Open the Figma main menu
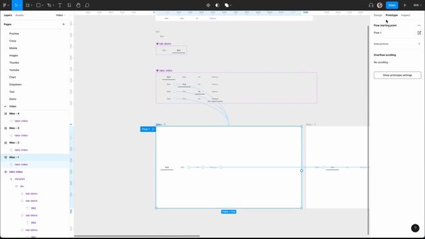This screenshot has width=425, height=239. pos(5,5)
